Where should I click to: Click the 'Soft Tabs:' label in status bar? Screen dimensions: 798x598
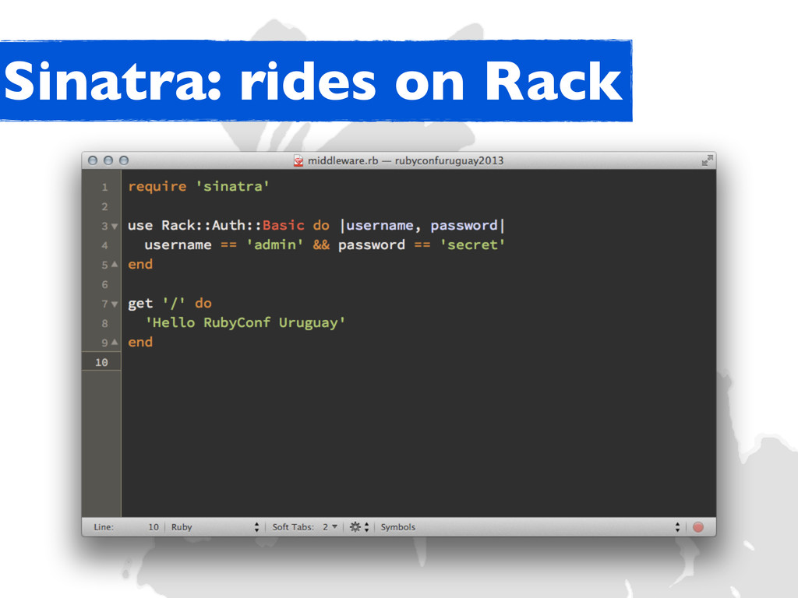pyautogui.click(x=293, y=527)
